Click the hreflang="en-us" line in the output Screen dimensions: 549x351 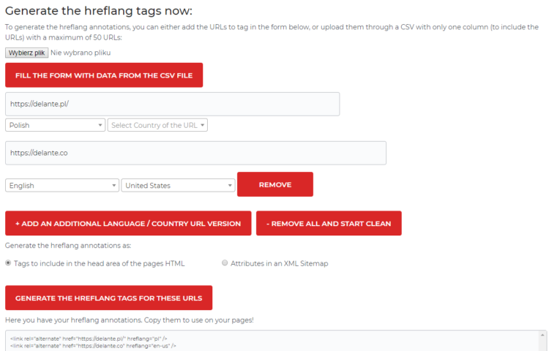93,345
